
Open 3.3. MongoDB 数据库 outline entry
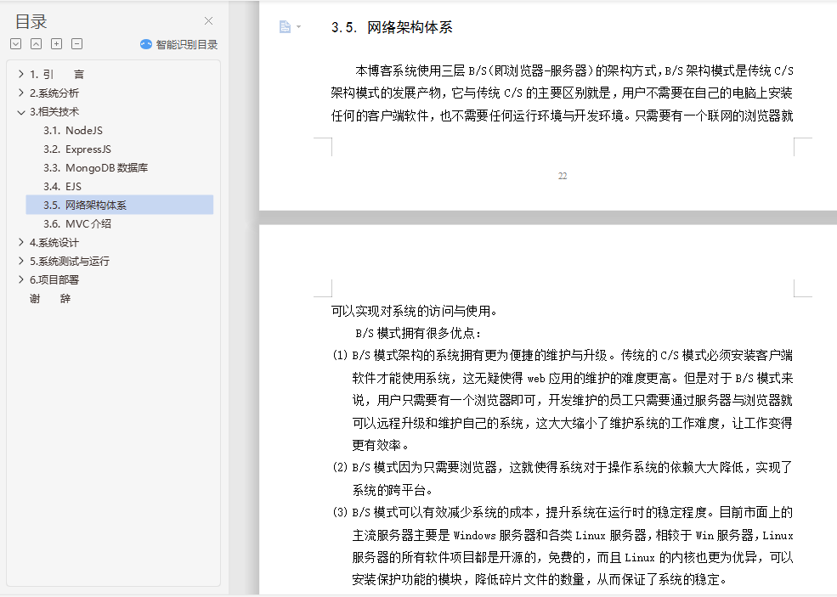coord(95,167)
